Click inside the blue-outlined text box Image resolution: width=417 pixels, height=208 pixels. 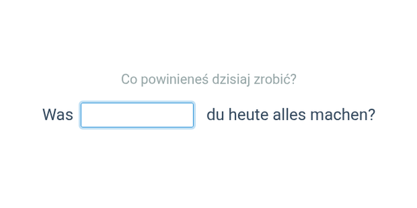coord(137,115)
